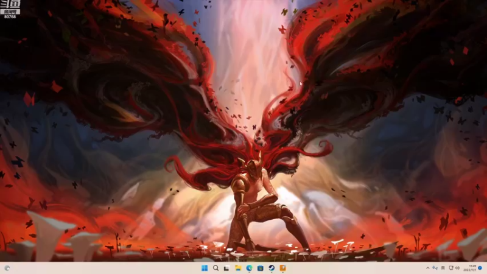Open Microsoft Store from the taskbar

[x=261, y=268]
